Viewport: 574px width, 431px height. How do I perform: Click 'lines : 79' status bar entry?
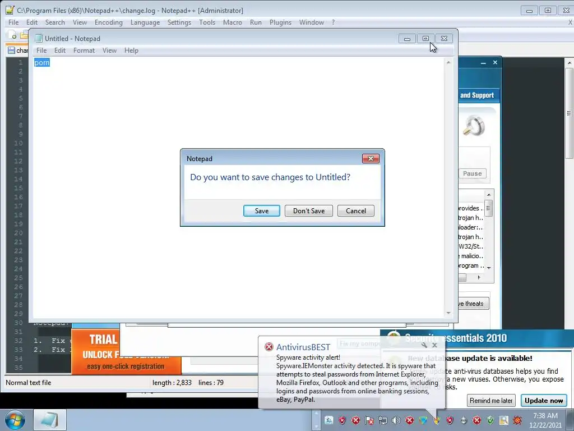211,383
